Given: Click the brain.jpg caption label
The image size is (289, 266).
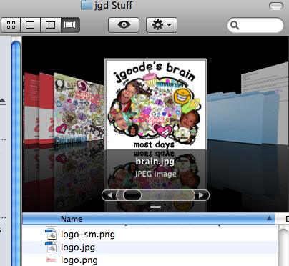Looking at the screenshot, I should (155, 162).
